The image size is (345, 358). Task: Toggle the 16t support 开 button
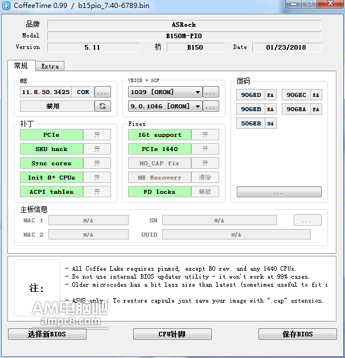tap(205, 135)
